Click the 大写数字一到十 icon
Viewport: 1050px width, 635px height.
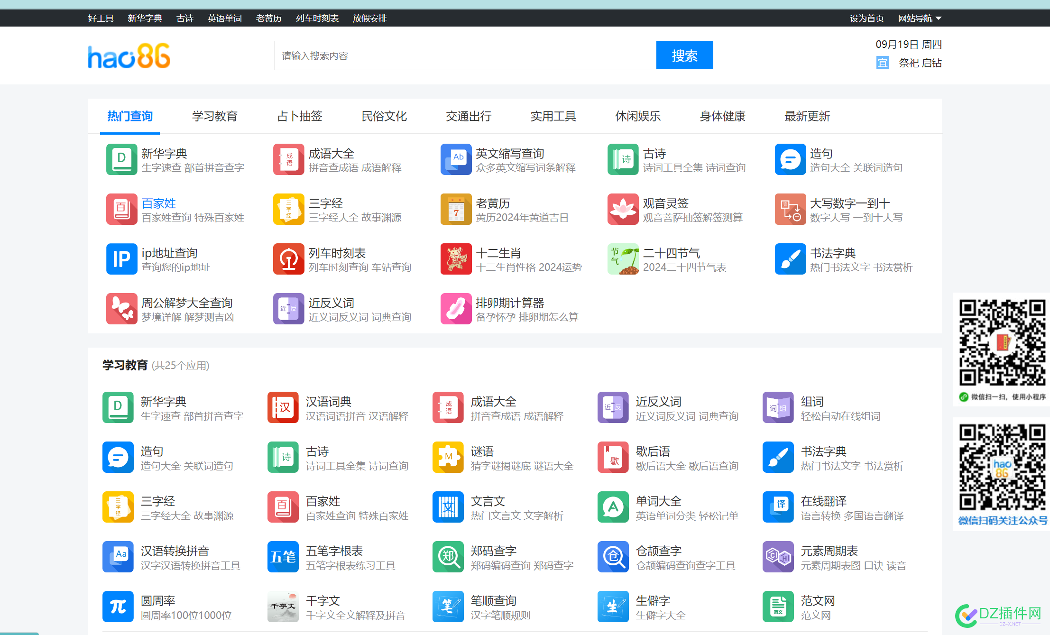pos(790,209)
